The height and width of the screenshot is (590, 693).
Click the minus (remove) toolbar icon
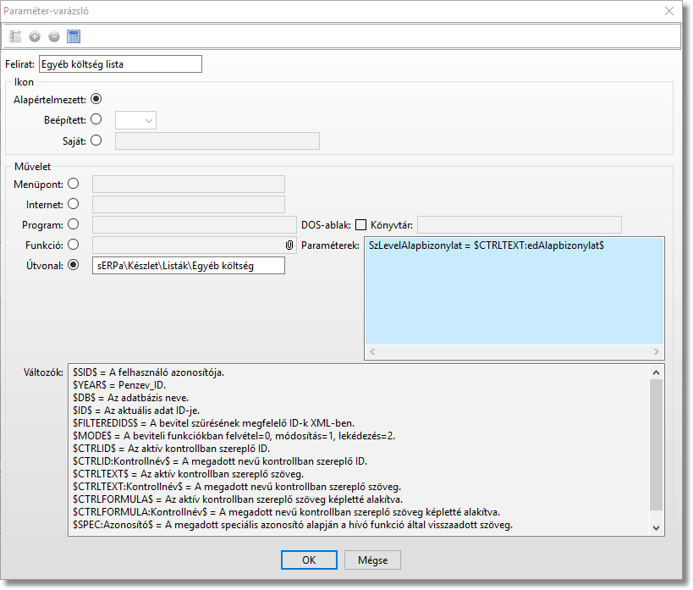click(54, 36)
